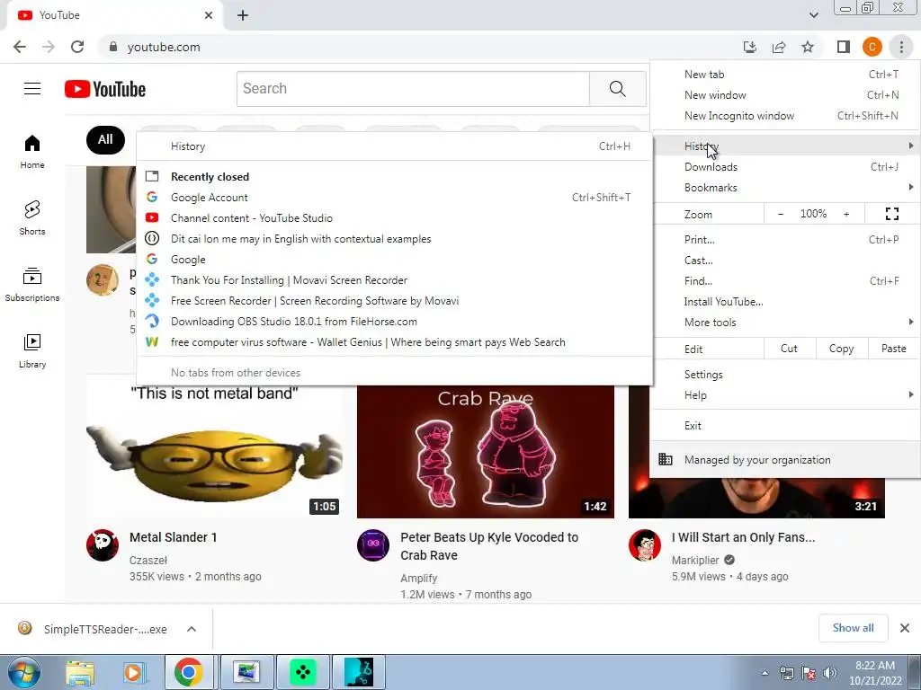The image size is (921, 690).
Task: Click the Paste button
Action: click(893, 349)
